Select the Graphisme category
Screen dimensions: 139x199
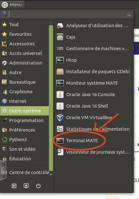[25, 92]
